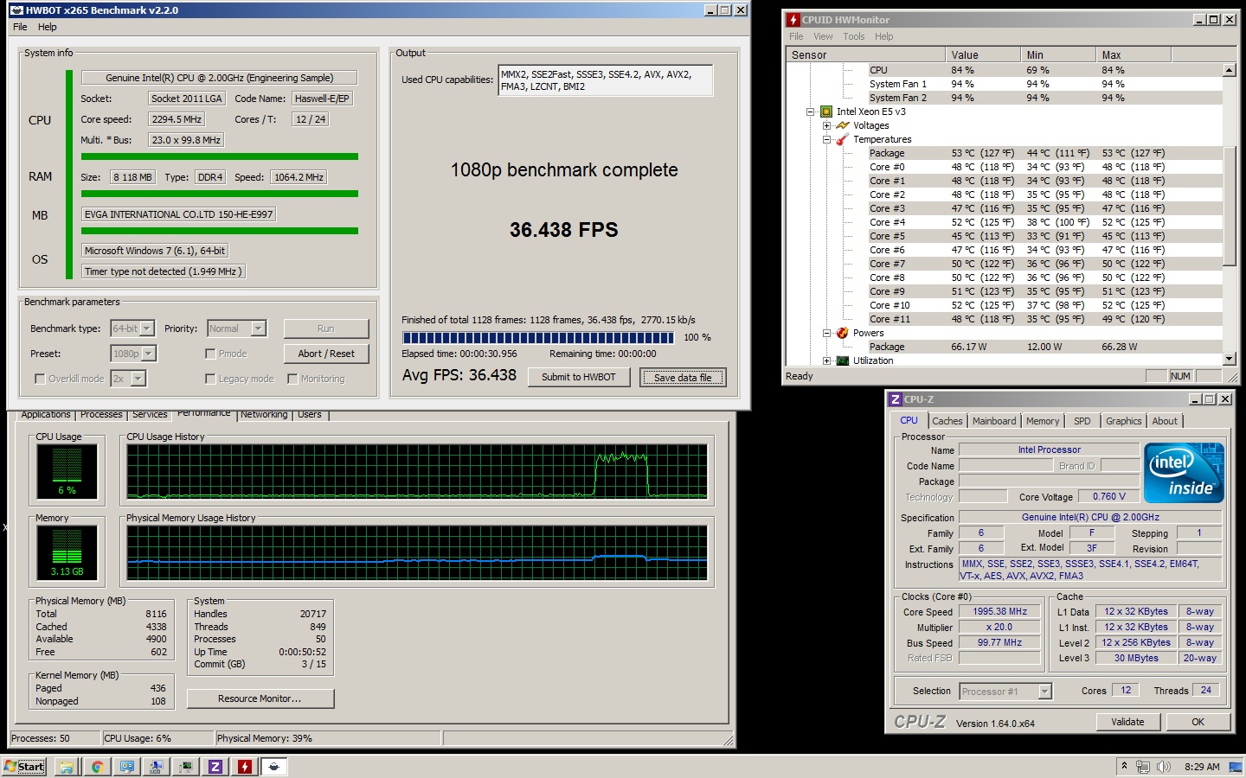Click the Intel Xeon E5 v3 chip icon
The width and height of the screenshot is (1246, 778).
(826, 112)
